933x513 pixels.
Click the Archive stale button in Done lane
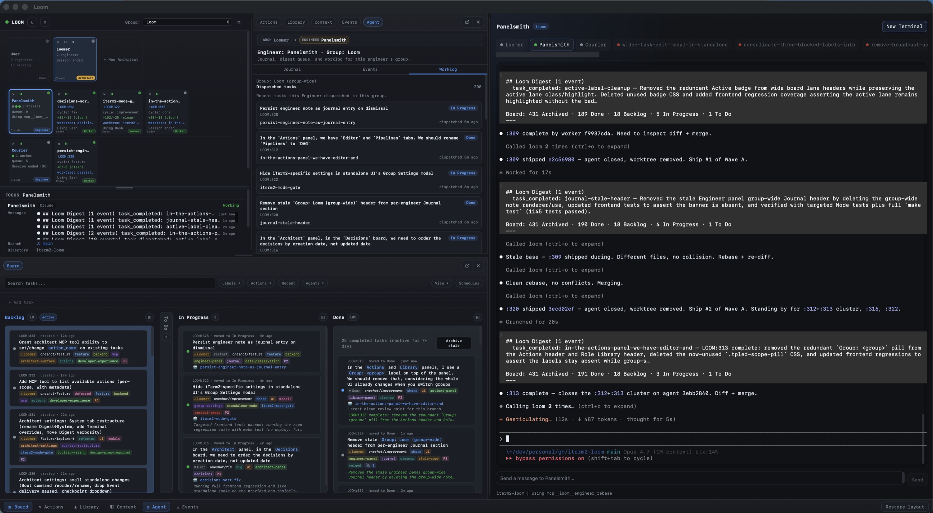(x=454, y=343)
